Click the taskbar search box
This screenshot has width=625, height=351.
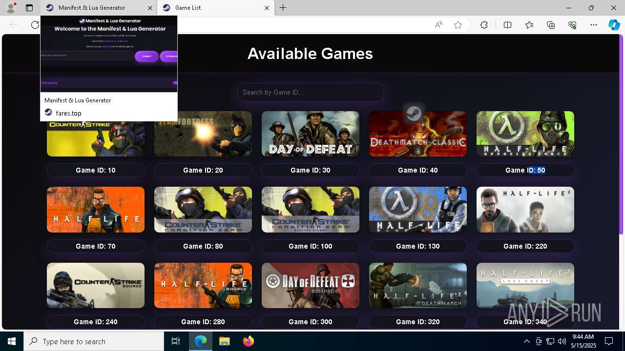[x=94, y=341]
